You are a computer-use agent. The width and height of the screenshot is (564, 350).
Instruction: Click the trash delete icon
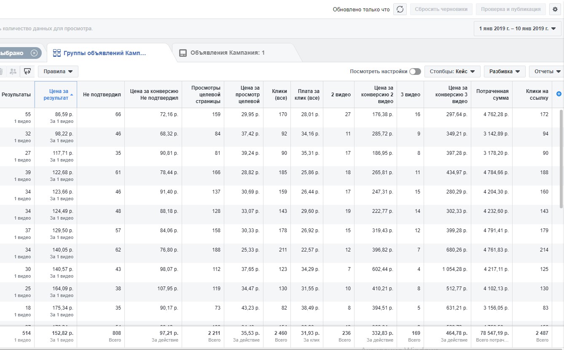point(1,72)
